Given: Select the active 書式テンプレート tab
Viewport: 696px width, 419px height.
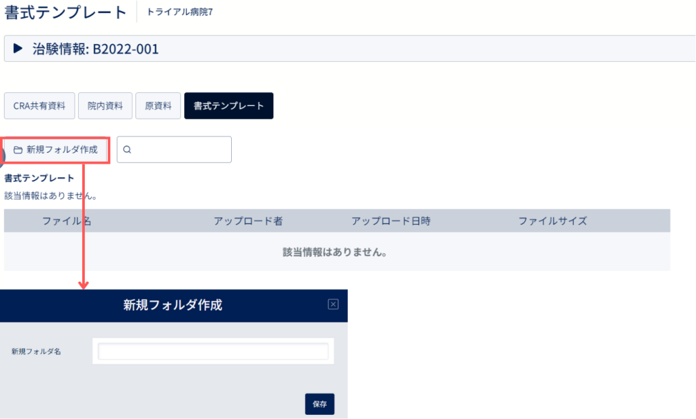Looking at the screenshot, I should (228, 105).
